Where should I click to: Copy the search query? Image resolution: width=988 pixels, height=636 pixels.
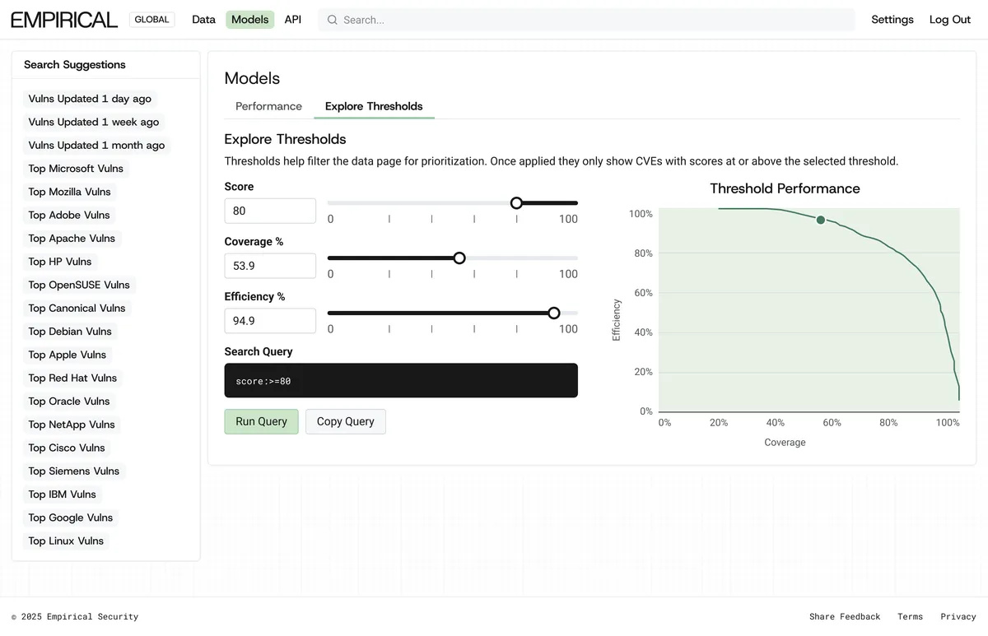[x=345, y=420]
